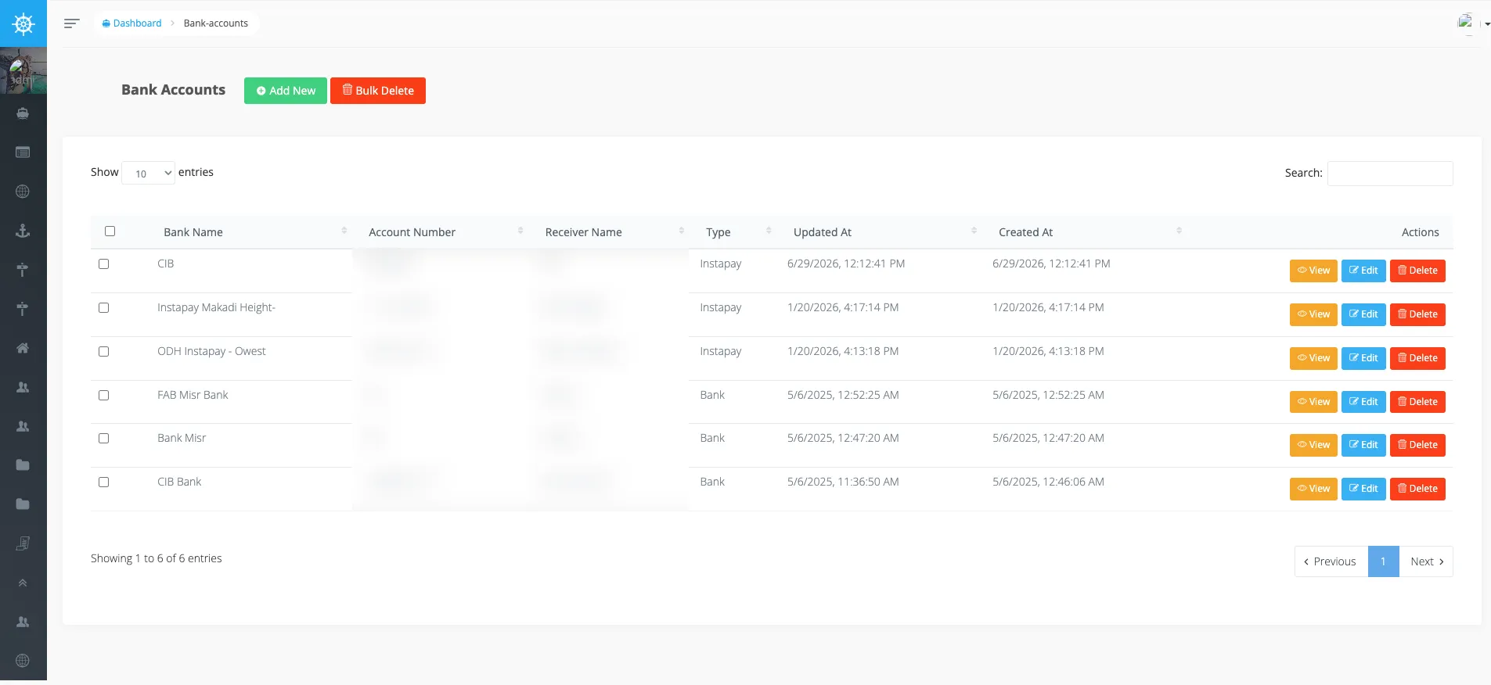Open the home icon in sidebar

pyautogui.click(x=23, y=348)
